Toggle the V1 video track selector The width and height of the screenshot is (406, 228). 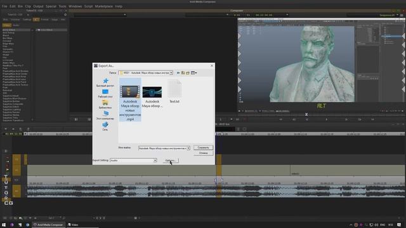[x=16, y=170]
